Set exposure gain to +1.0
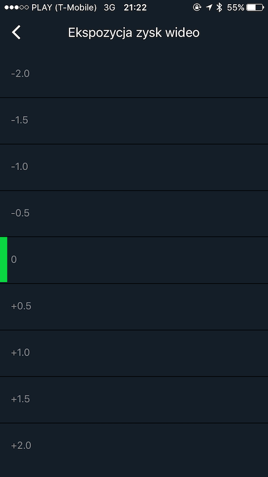The image size is (268, 477). [x=134, y=353]
